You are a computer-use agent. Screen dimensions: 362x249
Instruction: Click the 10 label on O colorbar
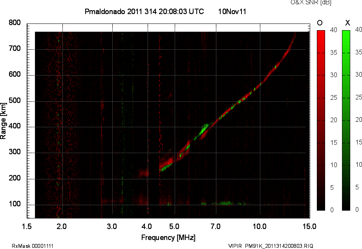tap(334, 165)
